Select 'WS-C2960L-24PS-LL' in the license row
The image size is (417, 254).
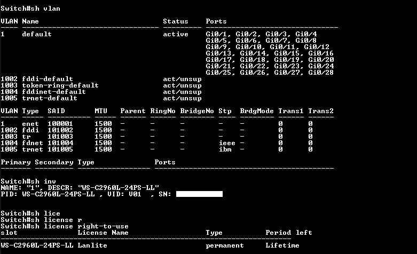click(37, 245)
